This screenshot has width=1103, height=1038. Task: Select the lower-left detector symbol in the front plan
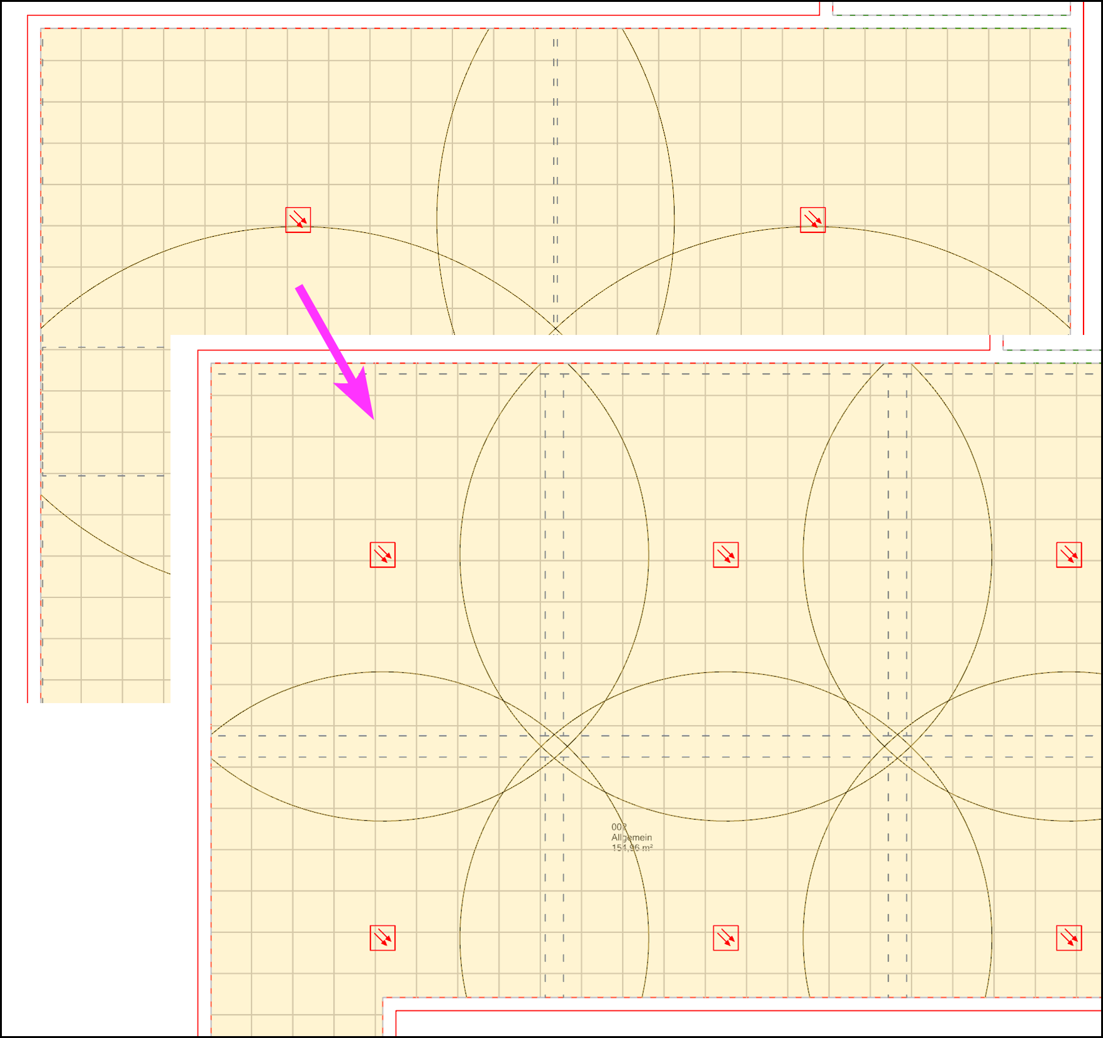click(x=383, y=937)
